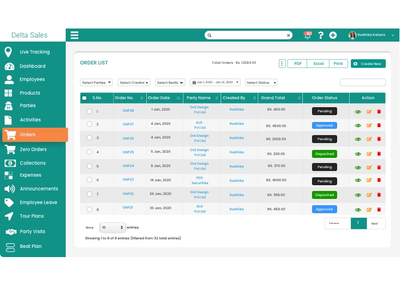Open the three-dot column options icon
Image resolution: width=400 pixels, height=285 pixels.
(282, 63)
